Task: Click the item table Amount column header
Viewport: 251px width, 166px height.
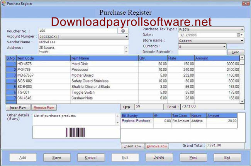Action: click(x=217, y=58)
